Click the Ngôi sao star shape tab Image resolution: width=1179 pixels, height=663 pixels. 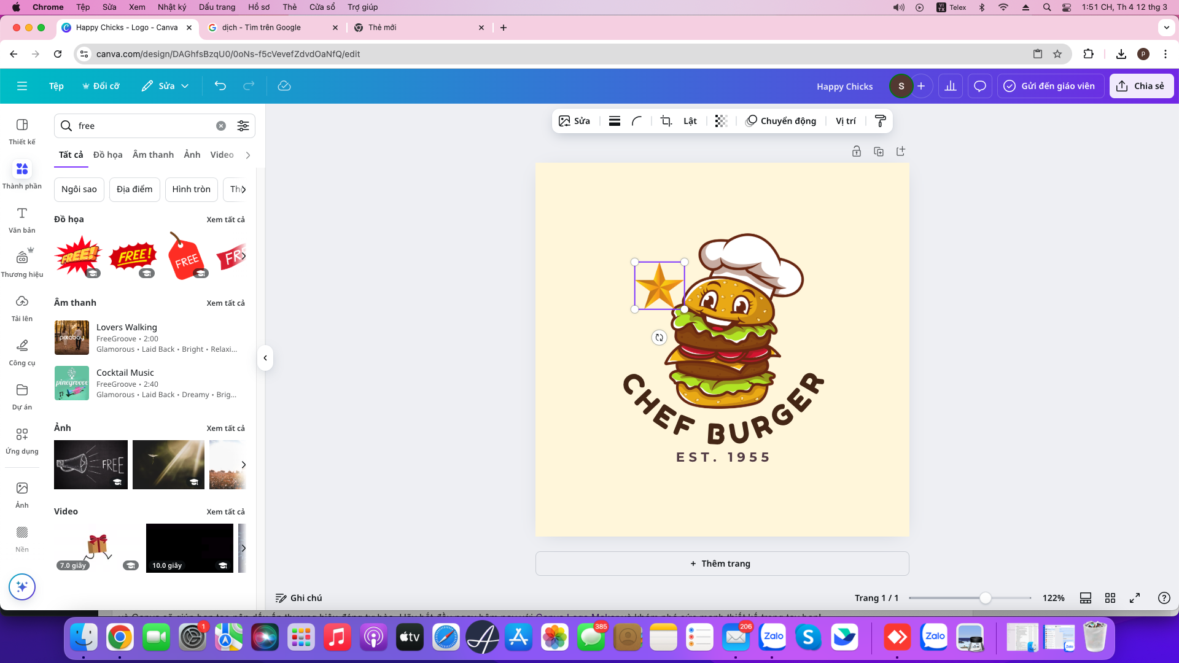pyautogui.click(x=79, y=188)
